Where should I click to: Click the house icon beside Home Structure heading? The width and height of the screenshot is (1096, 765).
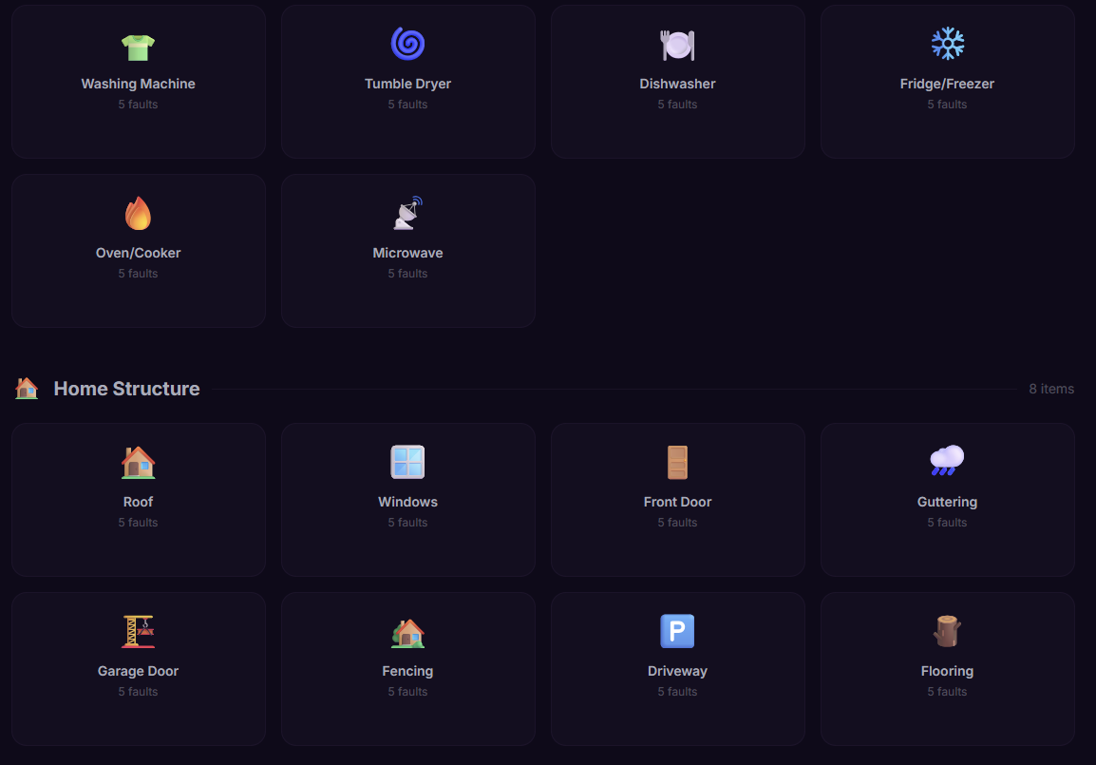[27, 388]
